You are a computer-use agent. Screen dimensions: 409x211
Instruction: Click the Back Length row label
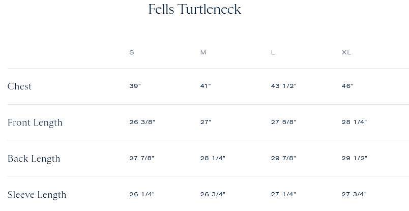pos(34,159)
